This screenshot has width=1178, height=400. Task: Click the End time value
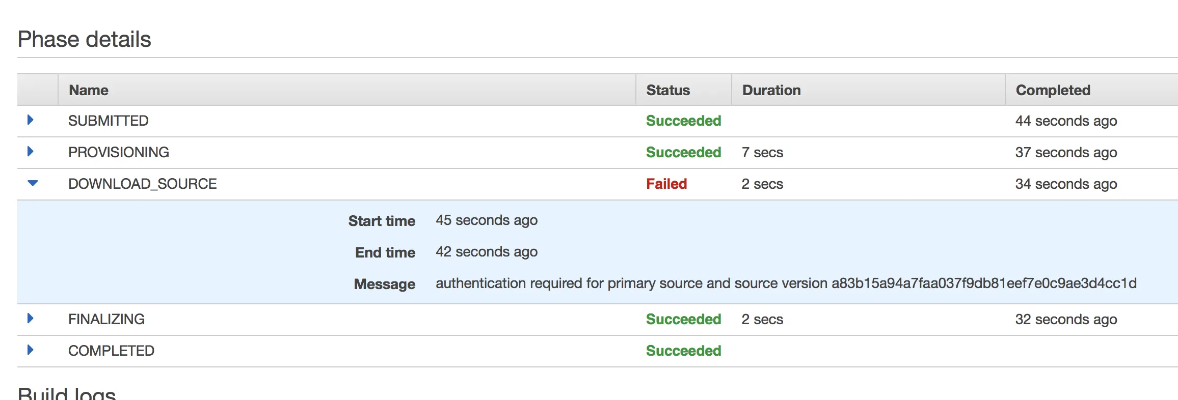[x=486, y=252]
